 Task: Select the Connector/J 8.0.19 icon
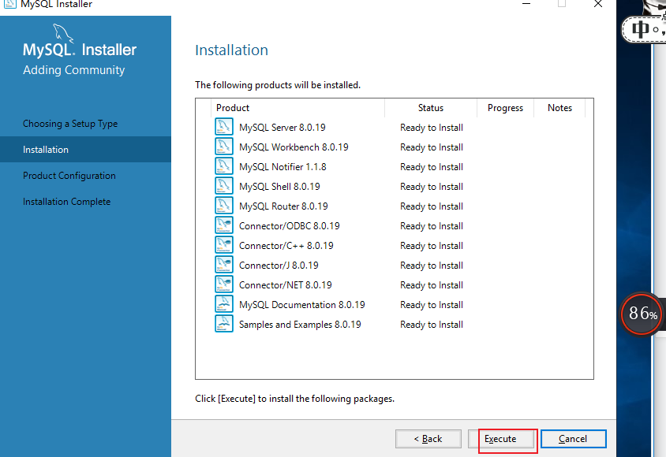(225, 265)
